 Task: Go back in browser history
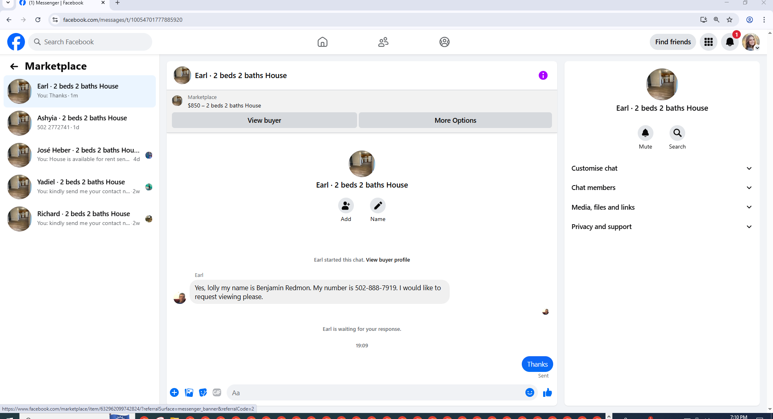coord(9,20)
